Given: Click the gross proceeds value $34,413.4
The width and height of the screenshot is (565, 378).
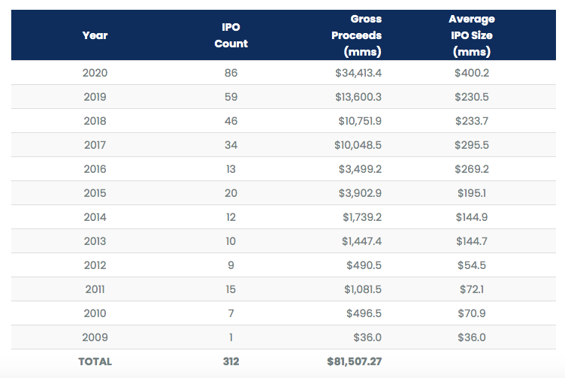Looking at the screenshot, I should pos(358,73).
